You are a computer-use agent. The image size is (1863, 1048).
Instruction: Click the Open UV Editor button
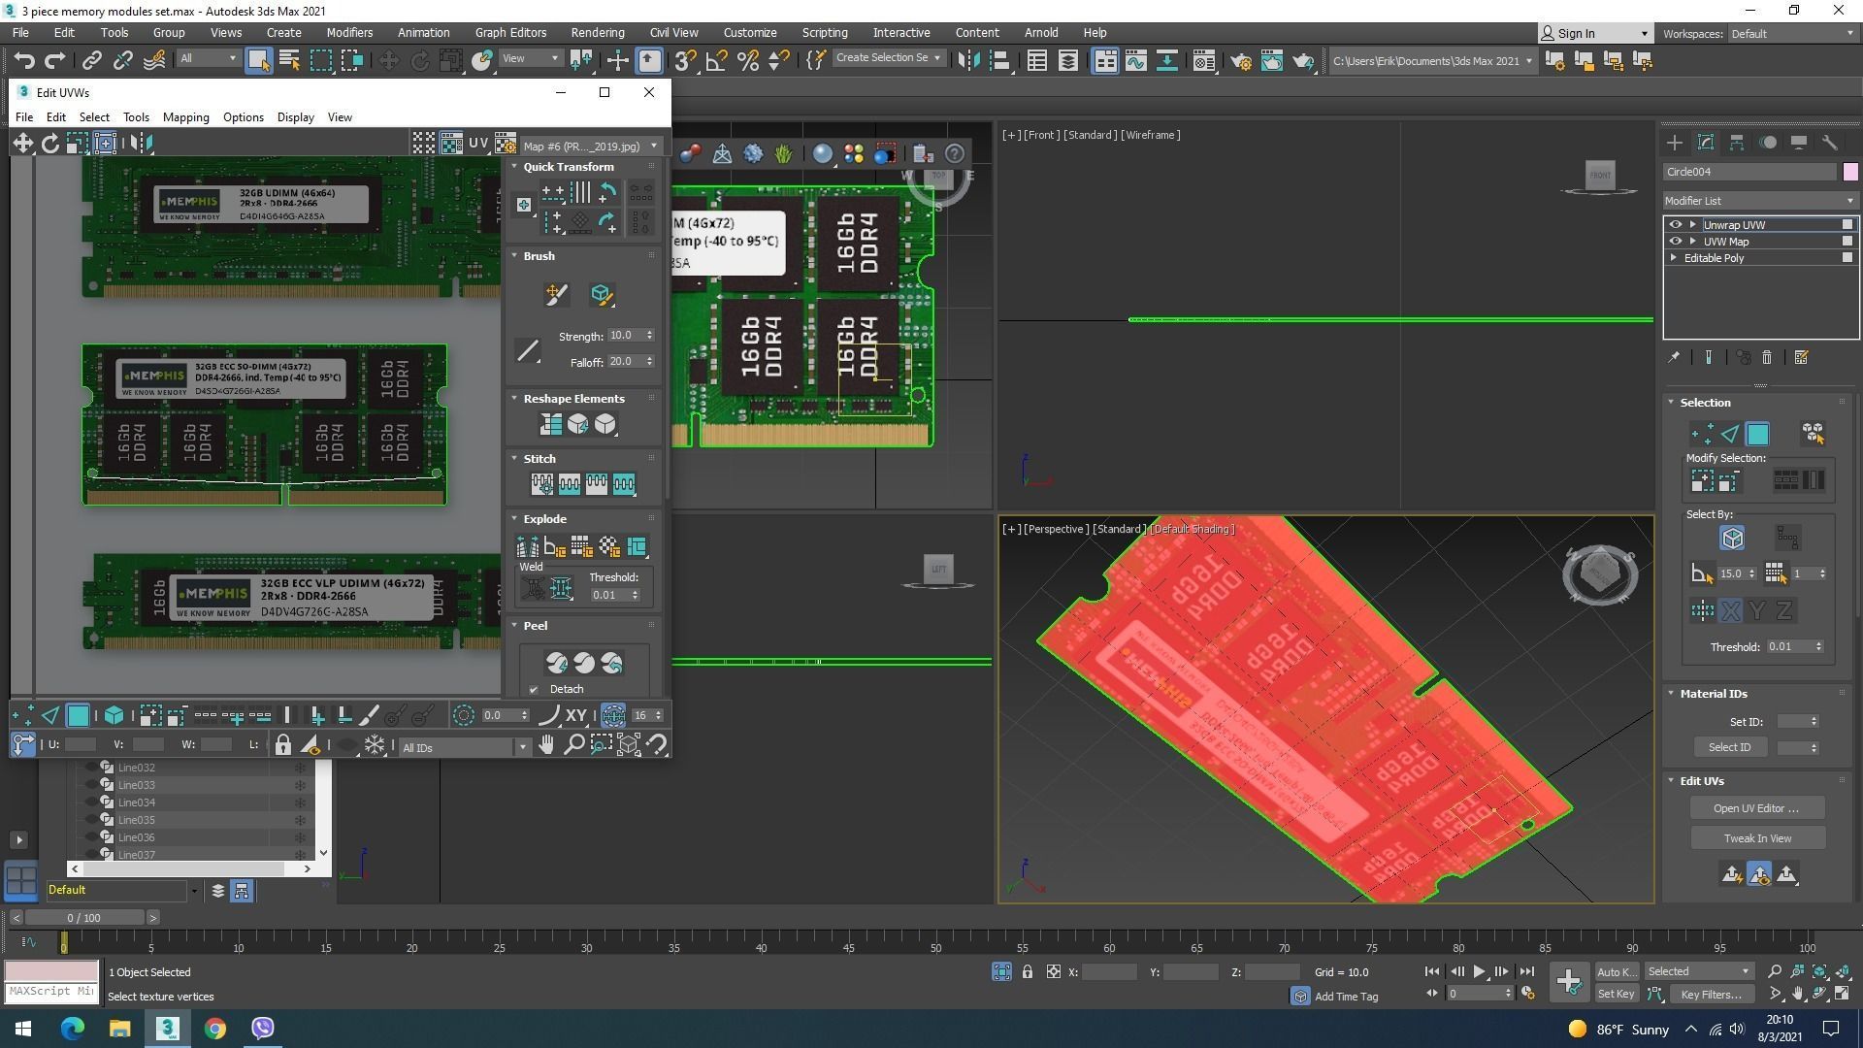point(1756,808)
